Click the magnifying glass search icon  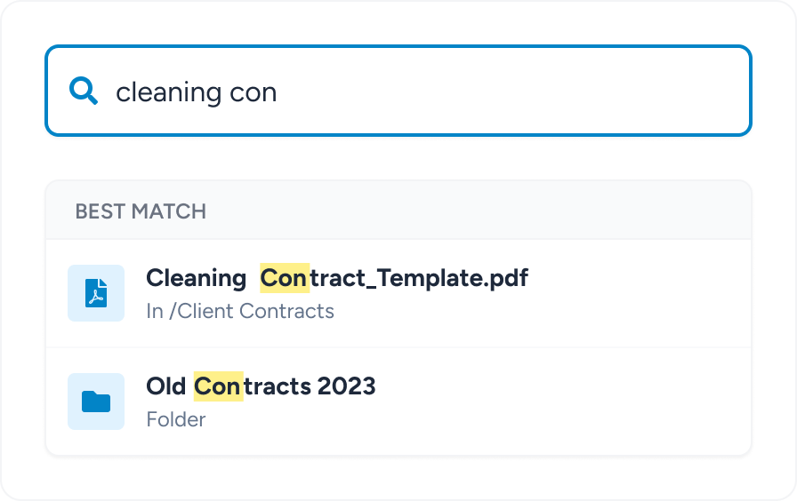click(x=84, y=91)
